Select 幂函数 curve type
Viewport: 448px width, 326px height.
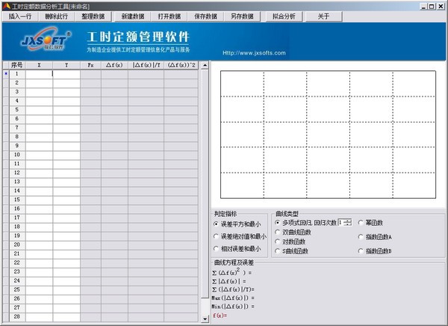click(370, 222)
